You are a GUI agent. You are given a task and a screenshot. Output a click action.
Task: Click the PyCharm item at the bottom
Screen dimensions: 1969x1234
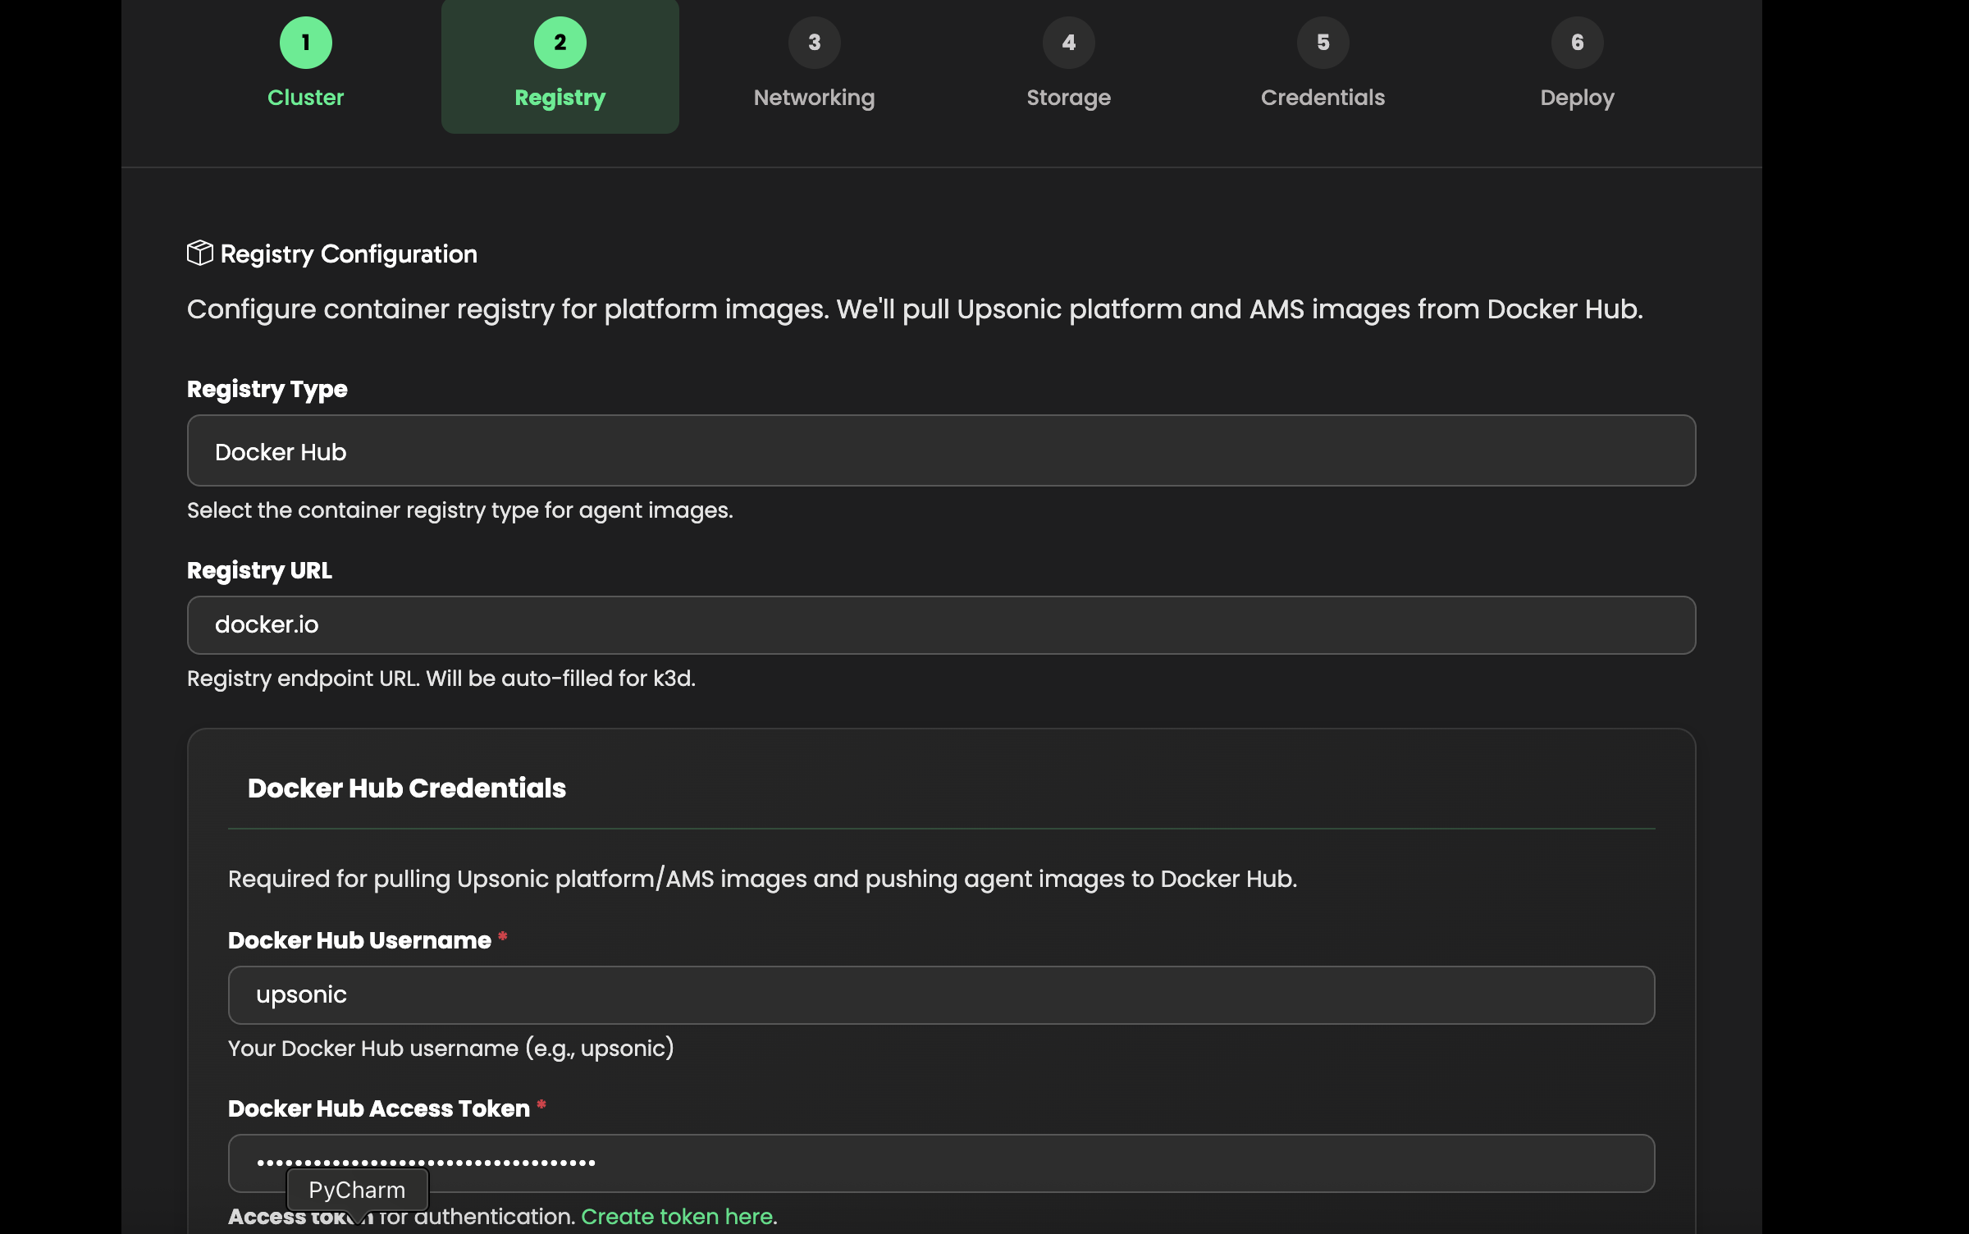point(357,1190)
